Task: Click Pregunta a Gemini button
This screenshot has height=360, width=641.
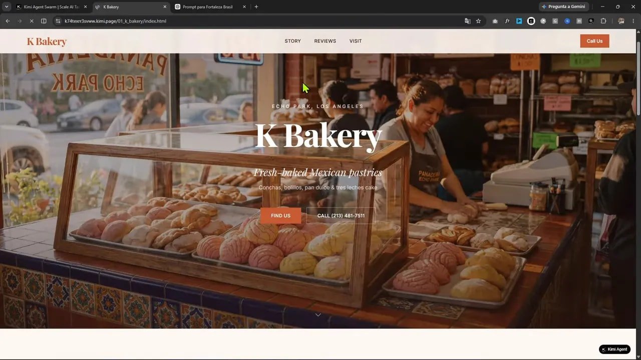Action: 563,7
